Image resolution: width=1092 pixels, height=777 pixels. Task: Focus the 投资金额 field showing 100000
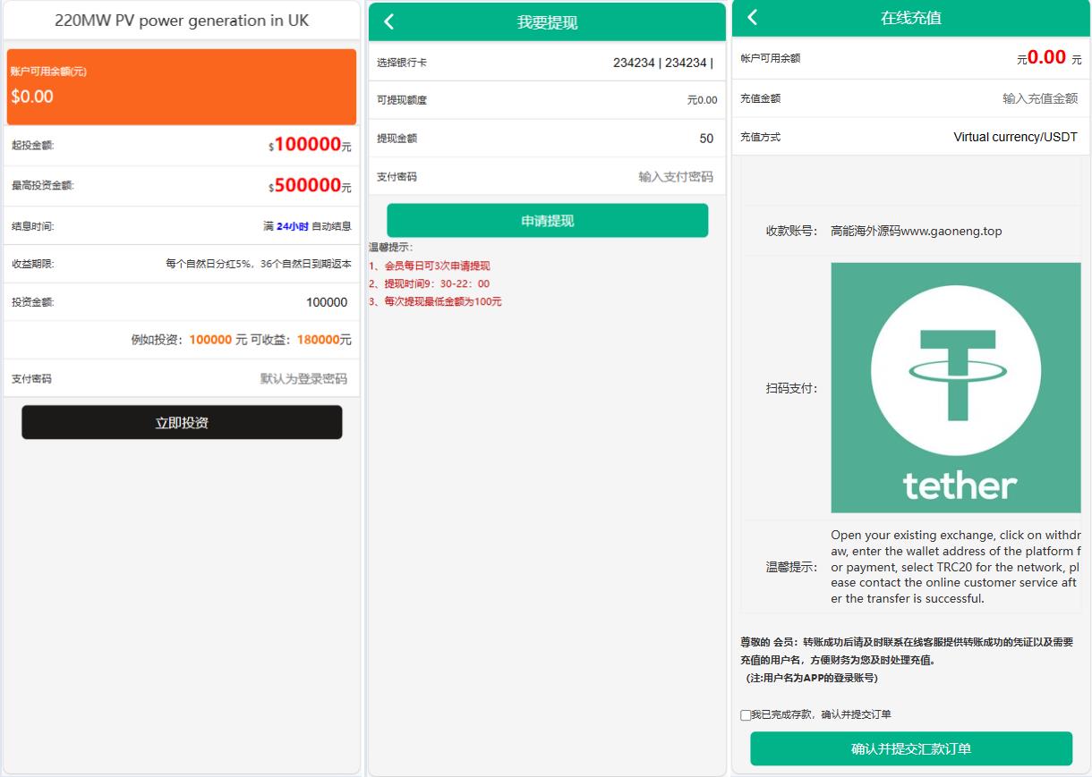click(269, 302)
